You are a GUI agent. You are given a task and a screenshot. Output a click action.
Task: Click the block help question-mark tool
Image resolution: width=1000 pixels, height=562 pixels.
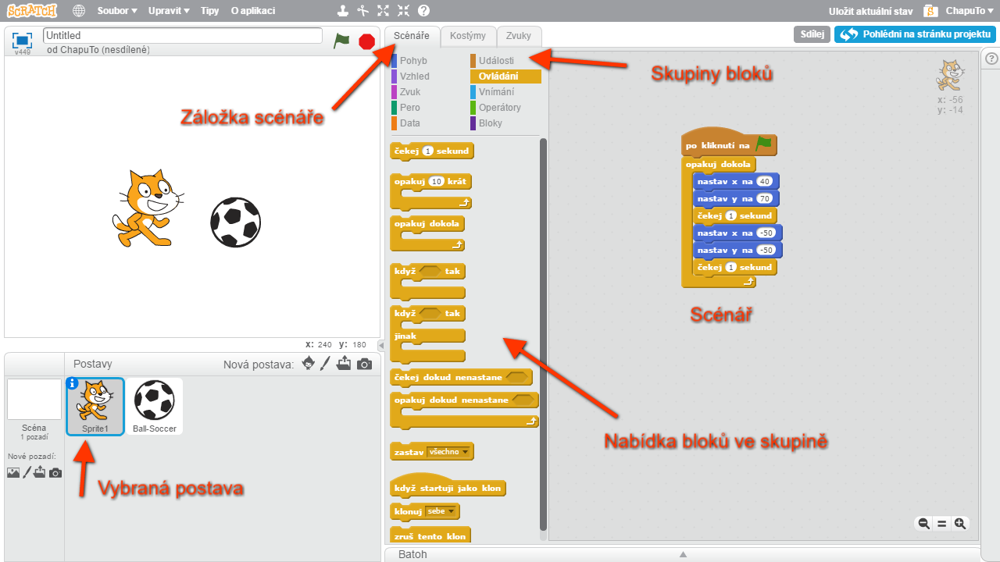click(x=423, y=11)
